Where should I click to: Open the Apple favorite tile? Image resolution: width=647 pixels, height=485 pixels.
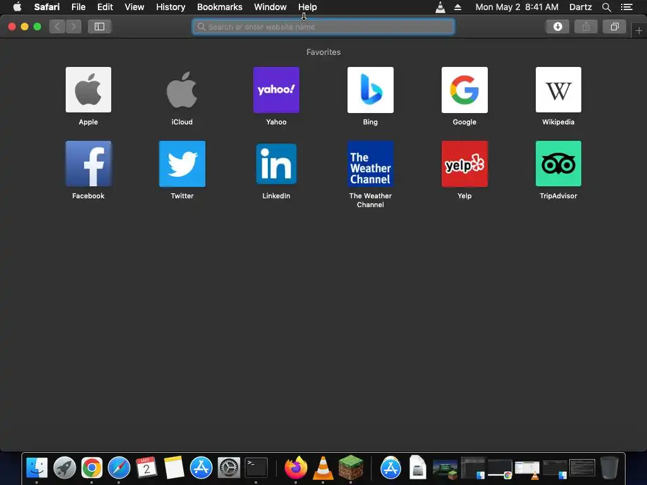(88, 90)
